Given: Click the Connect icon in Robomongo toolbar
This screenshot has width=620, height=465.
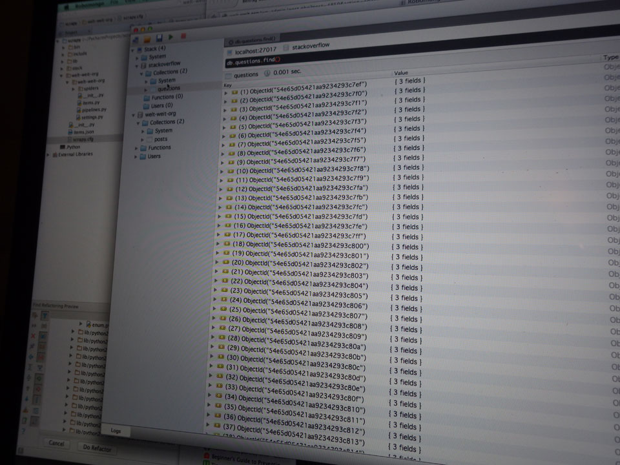Looking at the screenshot, I should [136, 40].
